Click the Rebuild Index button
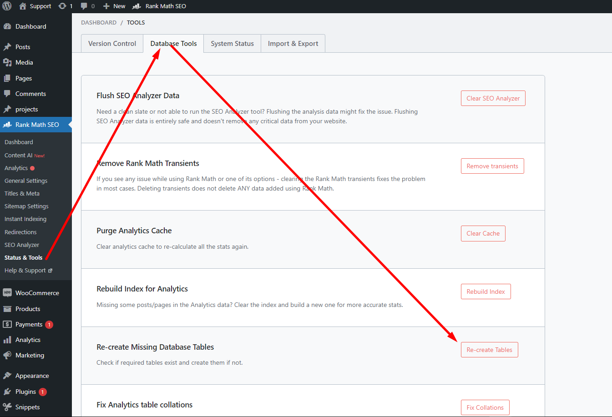Viewport: 612px width, 417px height. [486, 291]
